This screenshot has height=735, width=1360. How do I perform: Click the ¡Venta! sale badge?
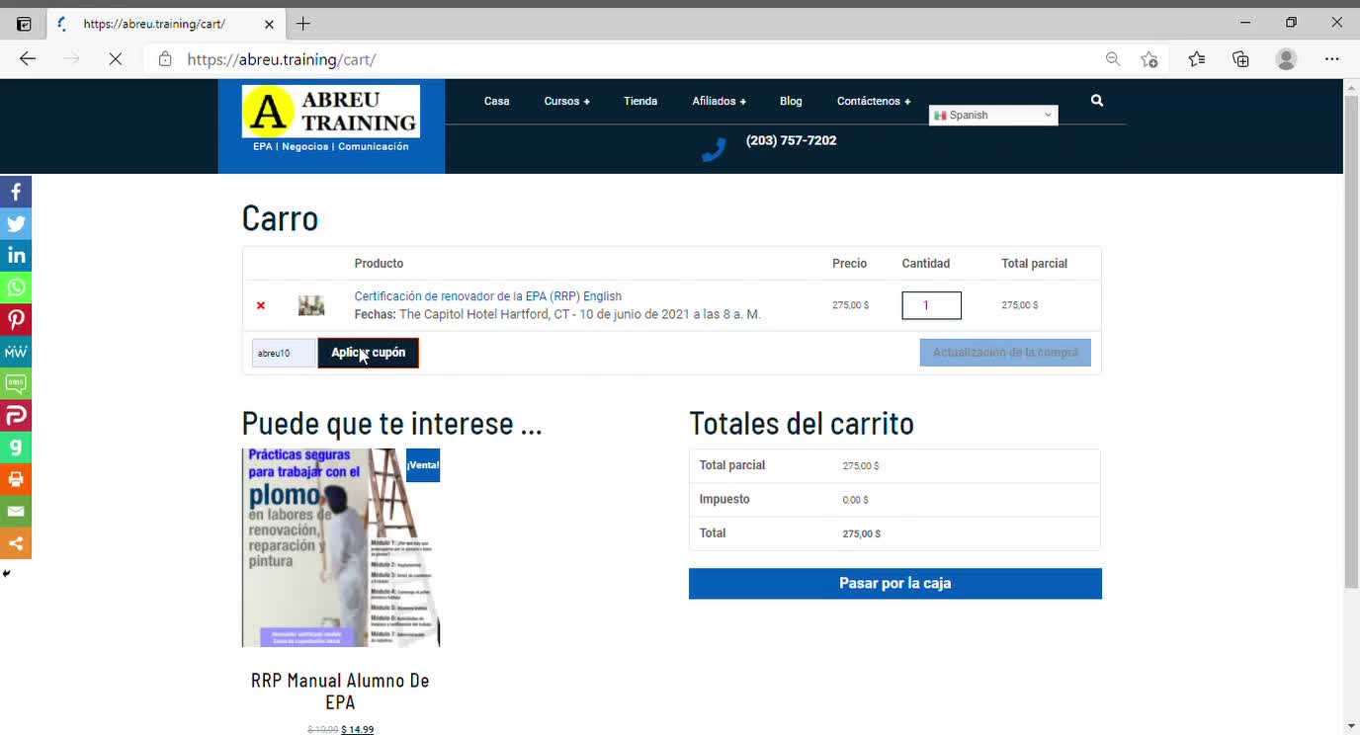(x=423, y=465)
